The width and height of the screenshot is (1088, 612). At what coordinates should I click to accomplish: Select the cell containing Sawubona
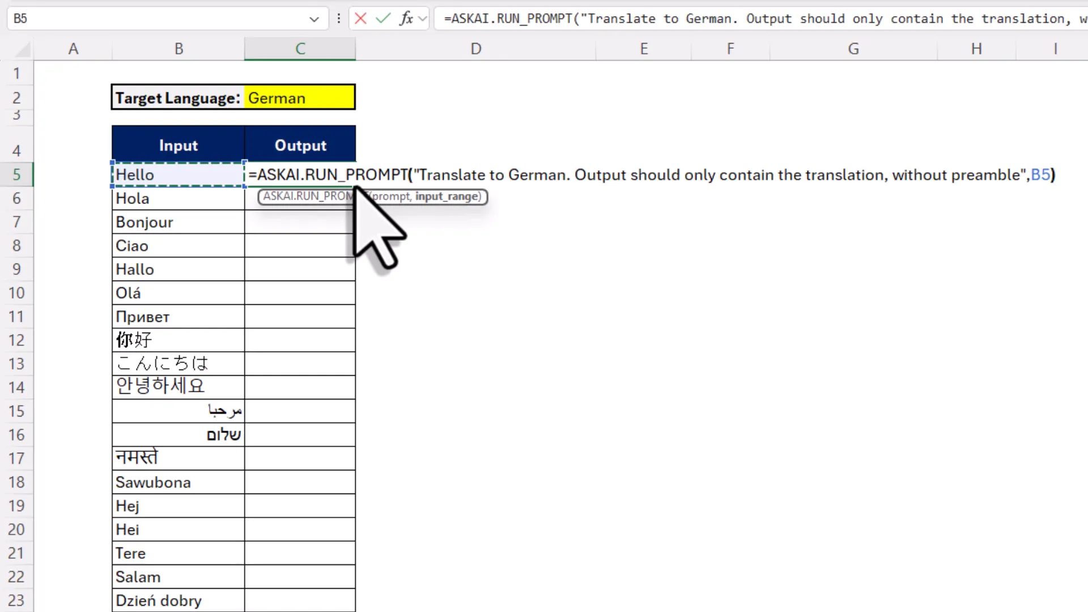(x=178, y=482)
